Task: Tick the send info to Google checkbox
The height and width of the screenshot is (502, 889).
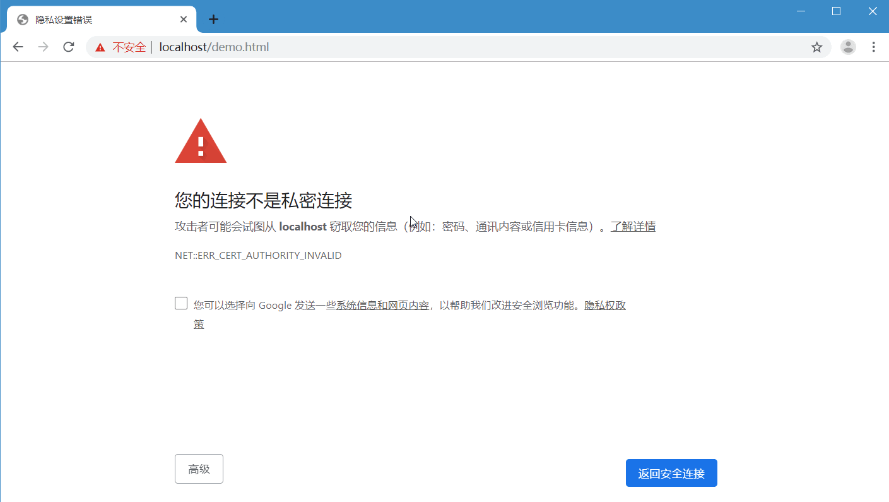Action: [x=181, y=303]
